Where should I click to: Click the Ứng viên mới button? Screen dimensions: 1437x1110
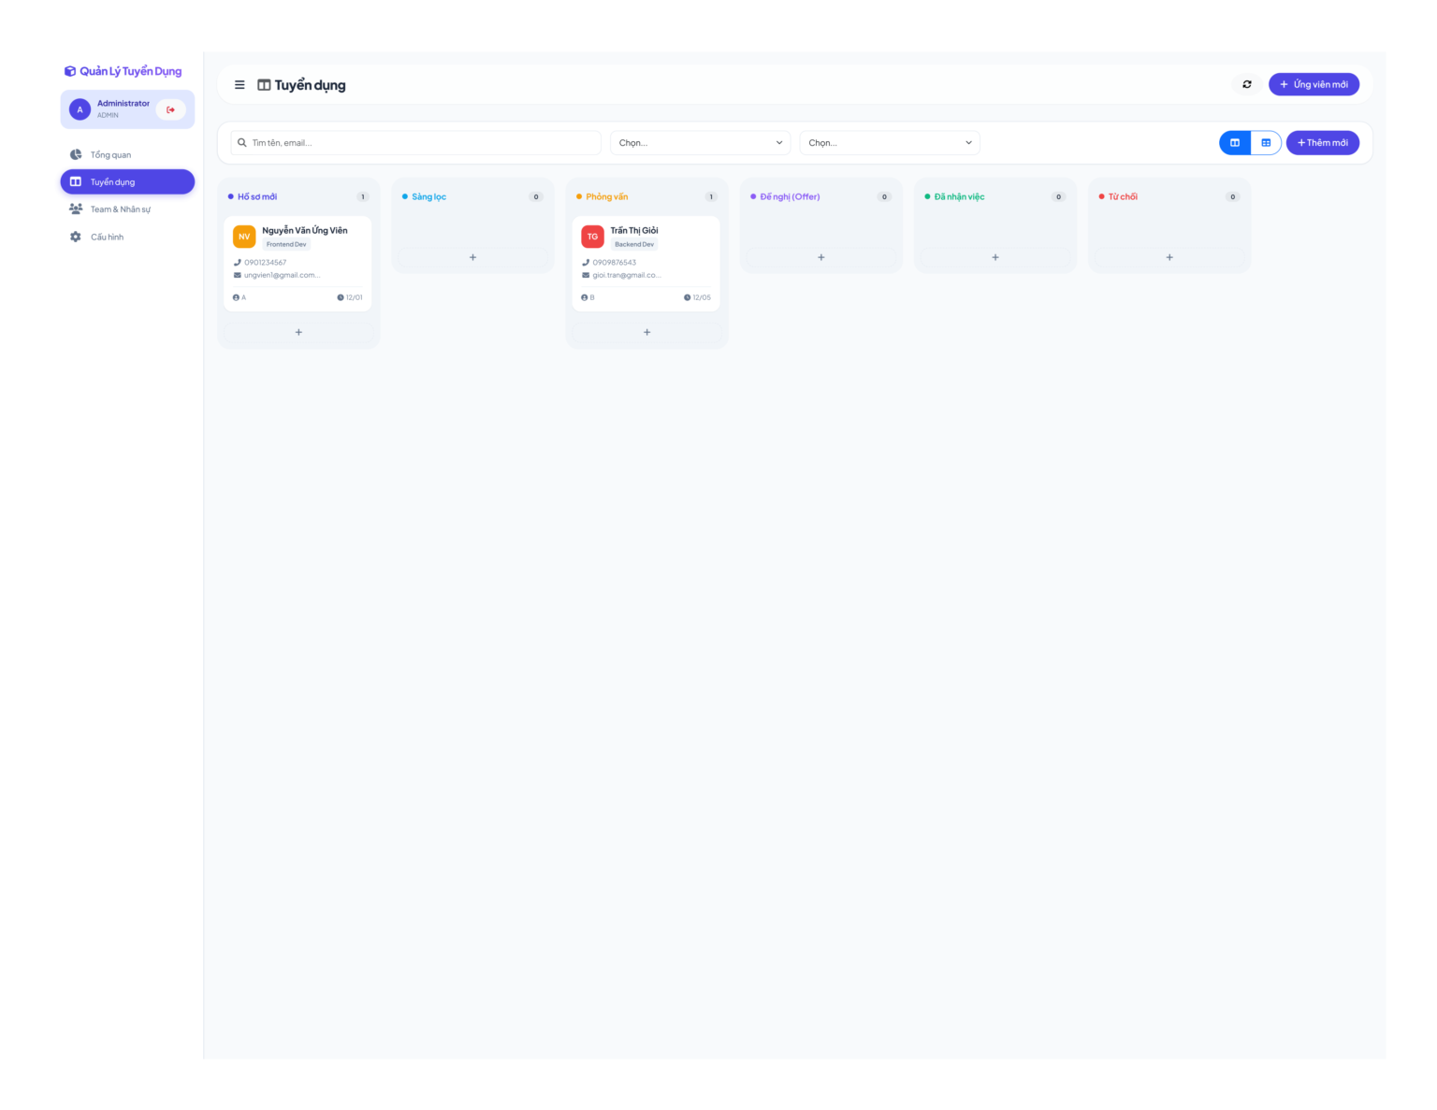[x=1314, y=84]
